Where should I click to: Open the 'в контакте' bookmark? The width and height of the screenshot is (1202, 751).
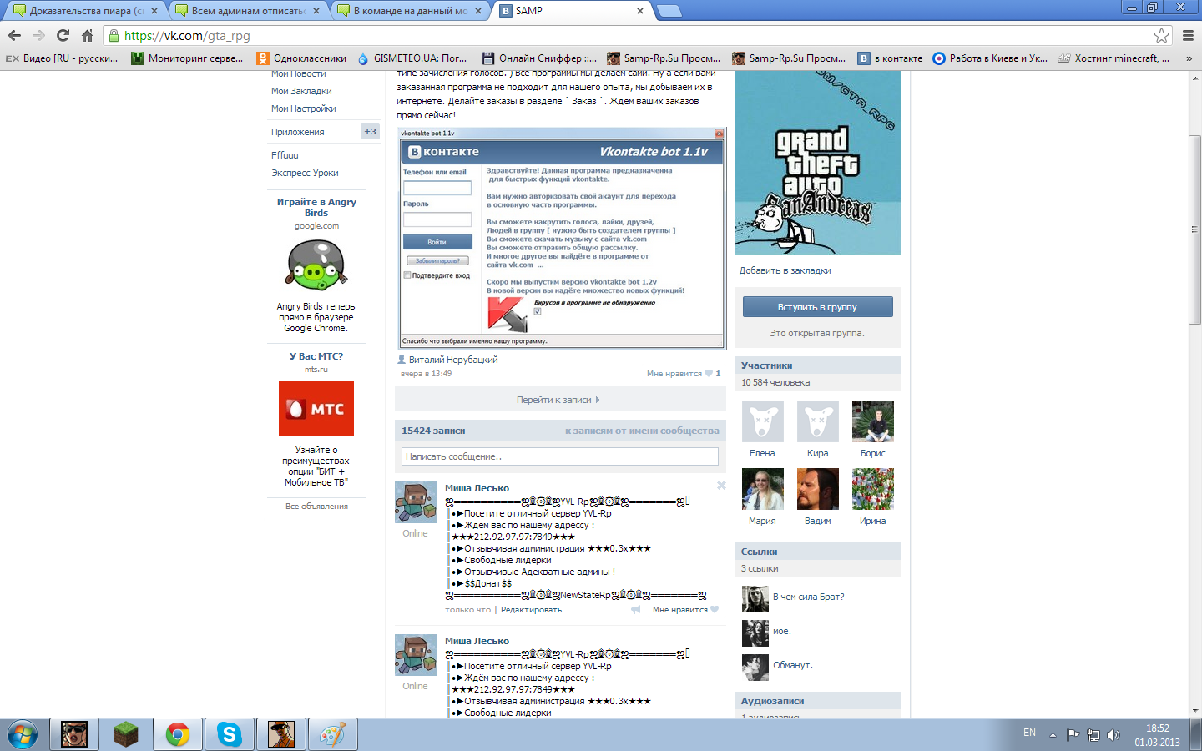pyautogui.click(x=891, y=58)
